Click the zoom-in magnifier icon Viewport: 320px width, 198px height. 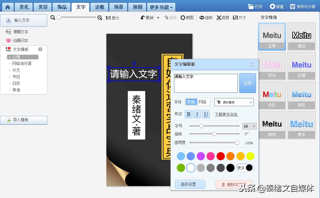(x=100, y=18)
